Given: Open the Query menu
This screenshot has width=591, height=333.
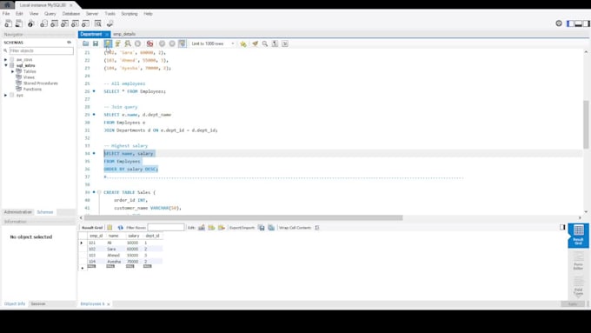Looking at the screenshot, I should 50,14.
